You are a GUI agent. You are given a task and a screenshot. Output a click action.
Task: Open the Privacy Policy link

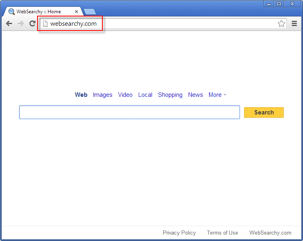click(x=179, y=233)
